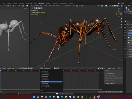Viewport: 132px width, 99px height.
Task: Open Google Chrome from the taskbar
Action: click(x=78, y=97)
